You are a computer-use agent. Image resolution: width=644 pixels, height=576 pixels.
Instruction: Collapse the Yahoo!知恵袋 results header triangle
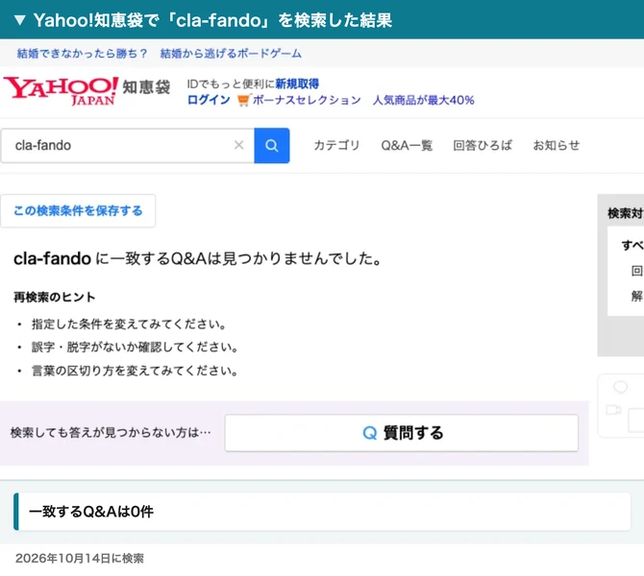pos(20,20)
